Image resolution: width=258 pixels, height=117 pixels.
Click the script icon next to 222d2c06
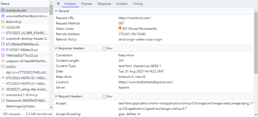click(x=3, y=27)
